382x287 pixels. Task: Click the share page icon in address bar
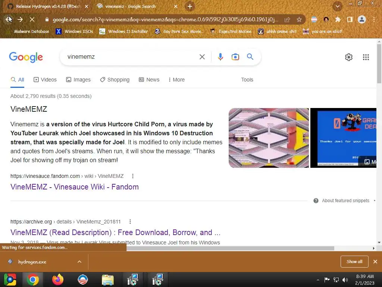click(x=287, y=19)
